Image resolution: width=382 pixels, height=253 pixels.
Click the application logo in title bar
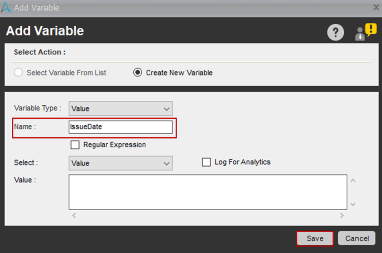[6, 7]
